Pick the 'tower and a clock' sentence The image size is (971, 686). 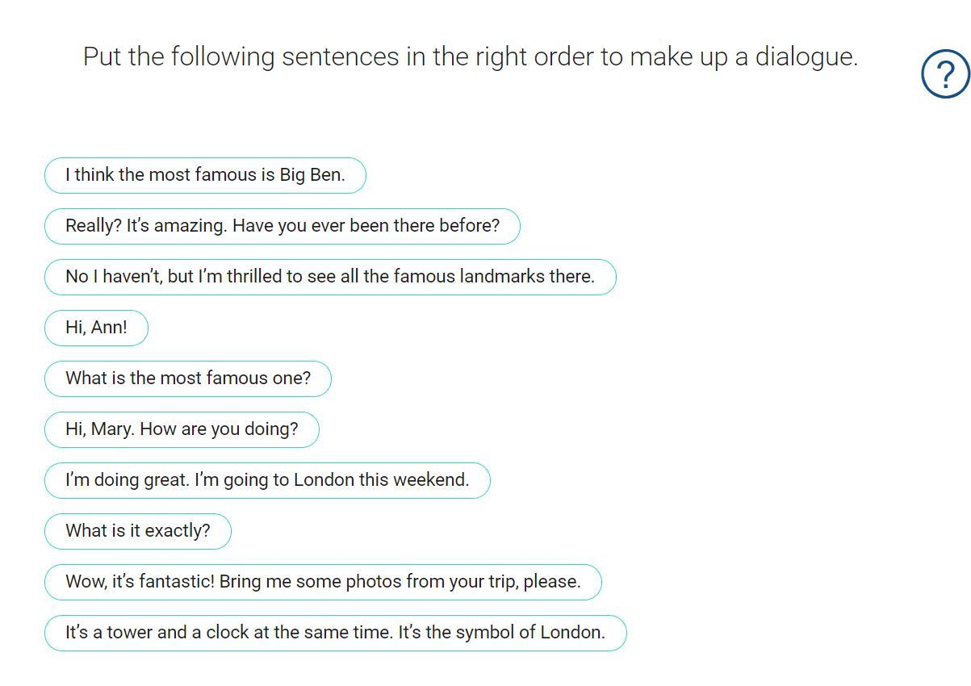point(335,633)
